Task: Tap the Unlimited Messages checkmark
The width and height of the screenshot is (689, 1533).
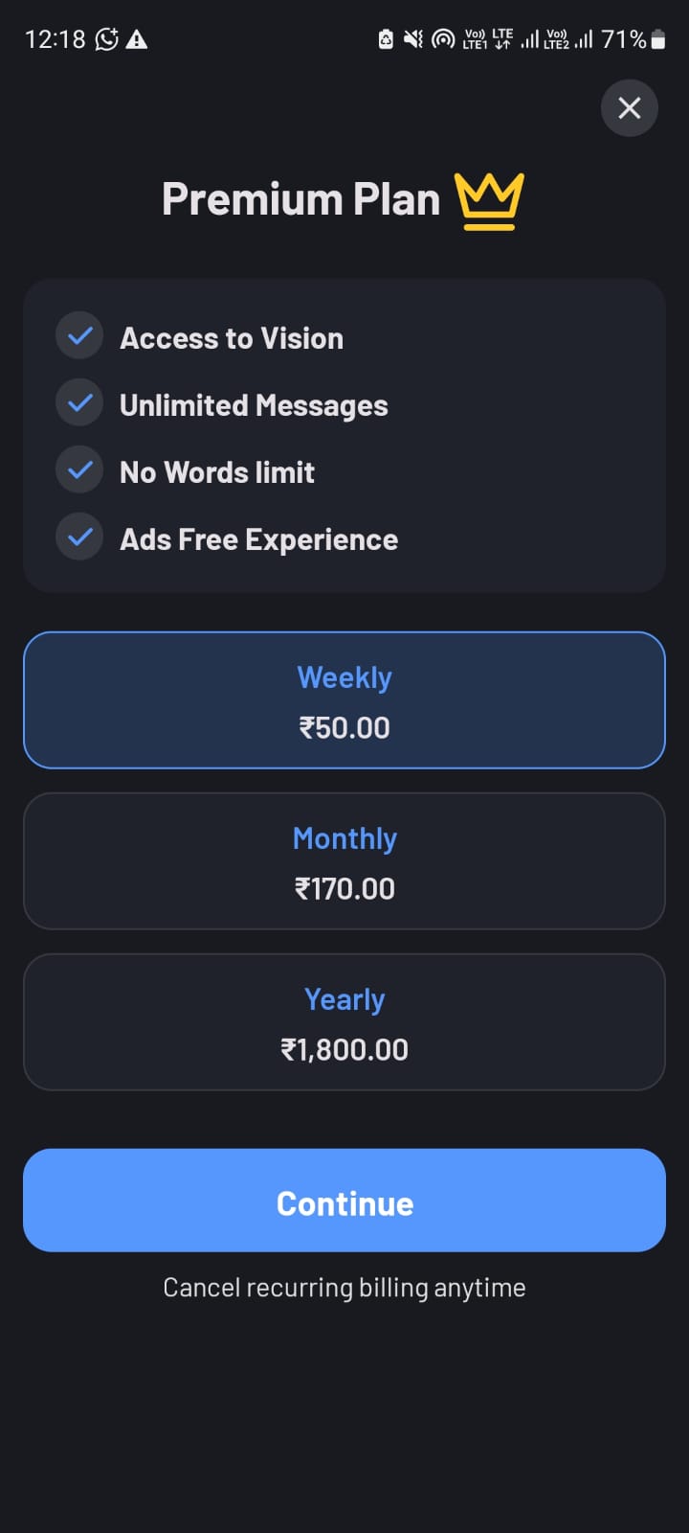Action: (79, 403)
